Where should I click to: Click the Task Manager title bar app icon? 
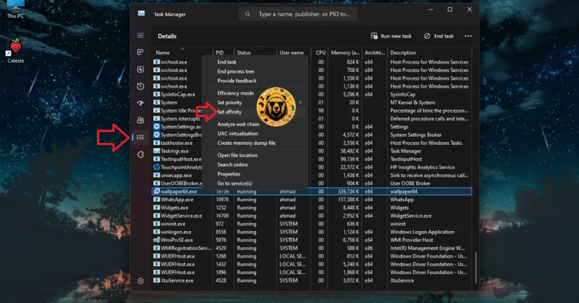(x=141, y=14)
